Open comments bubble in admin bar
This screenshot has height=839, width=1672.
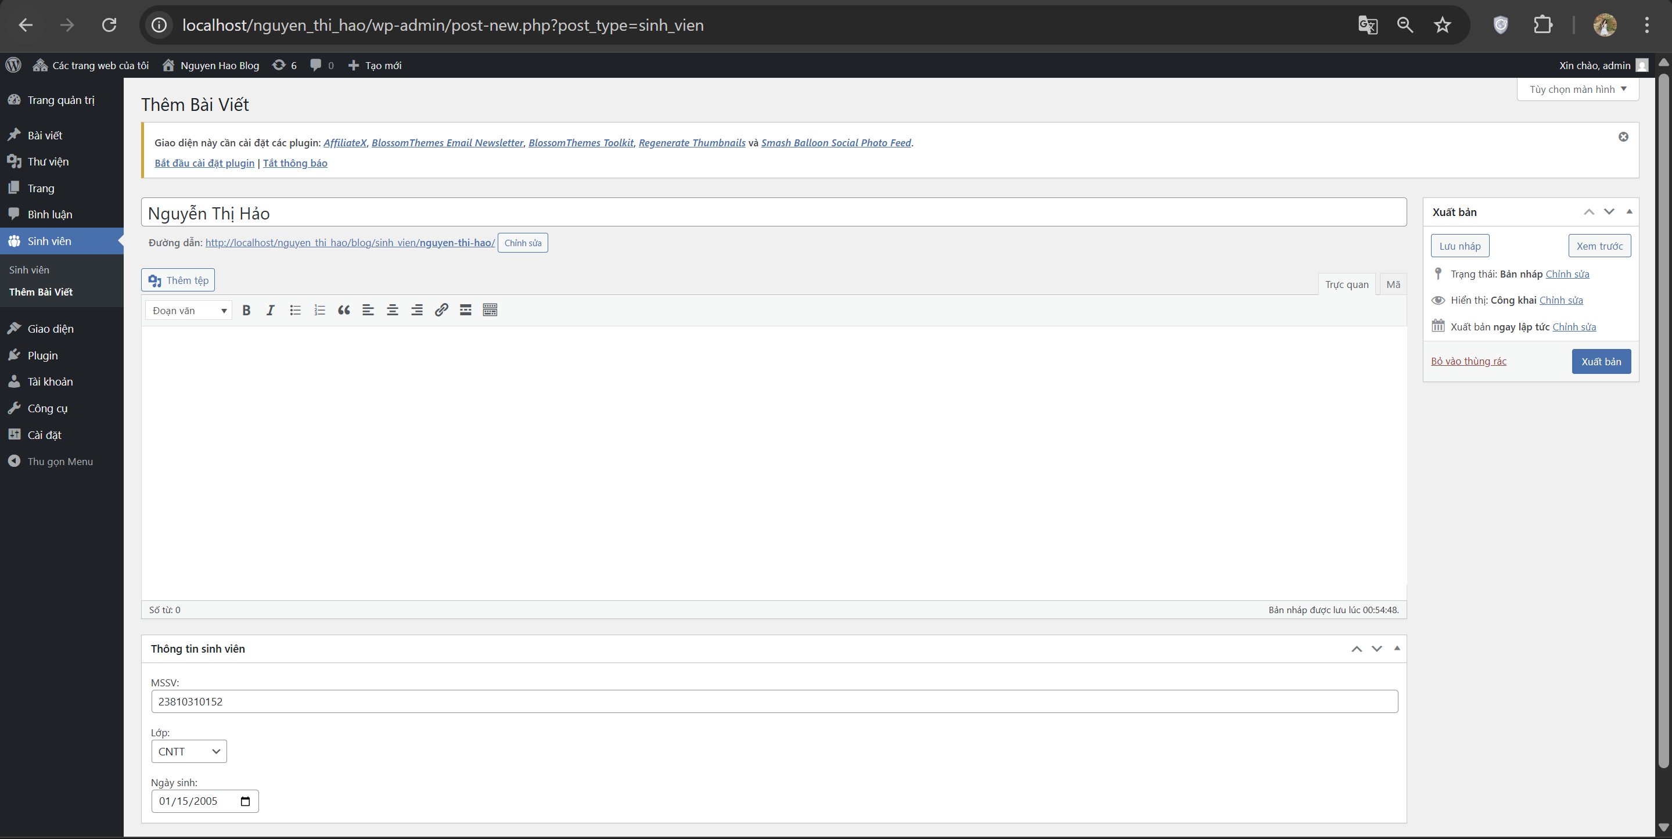[322, 65]
